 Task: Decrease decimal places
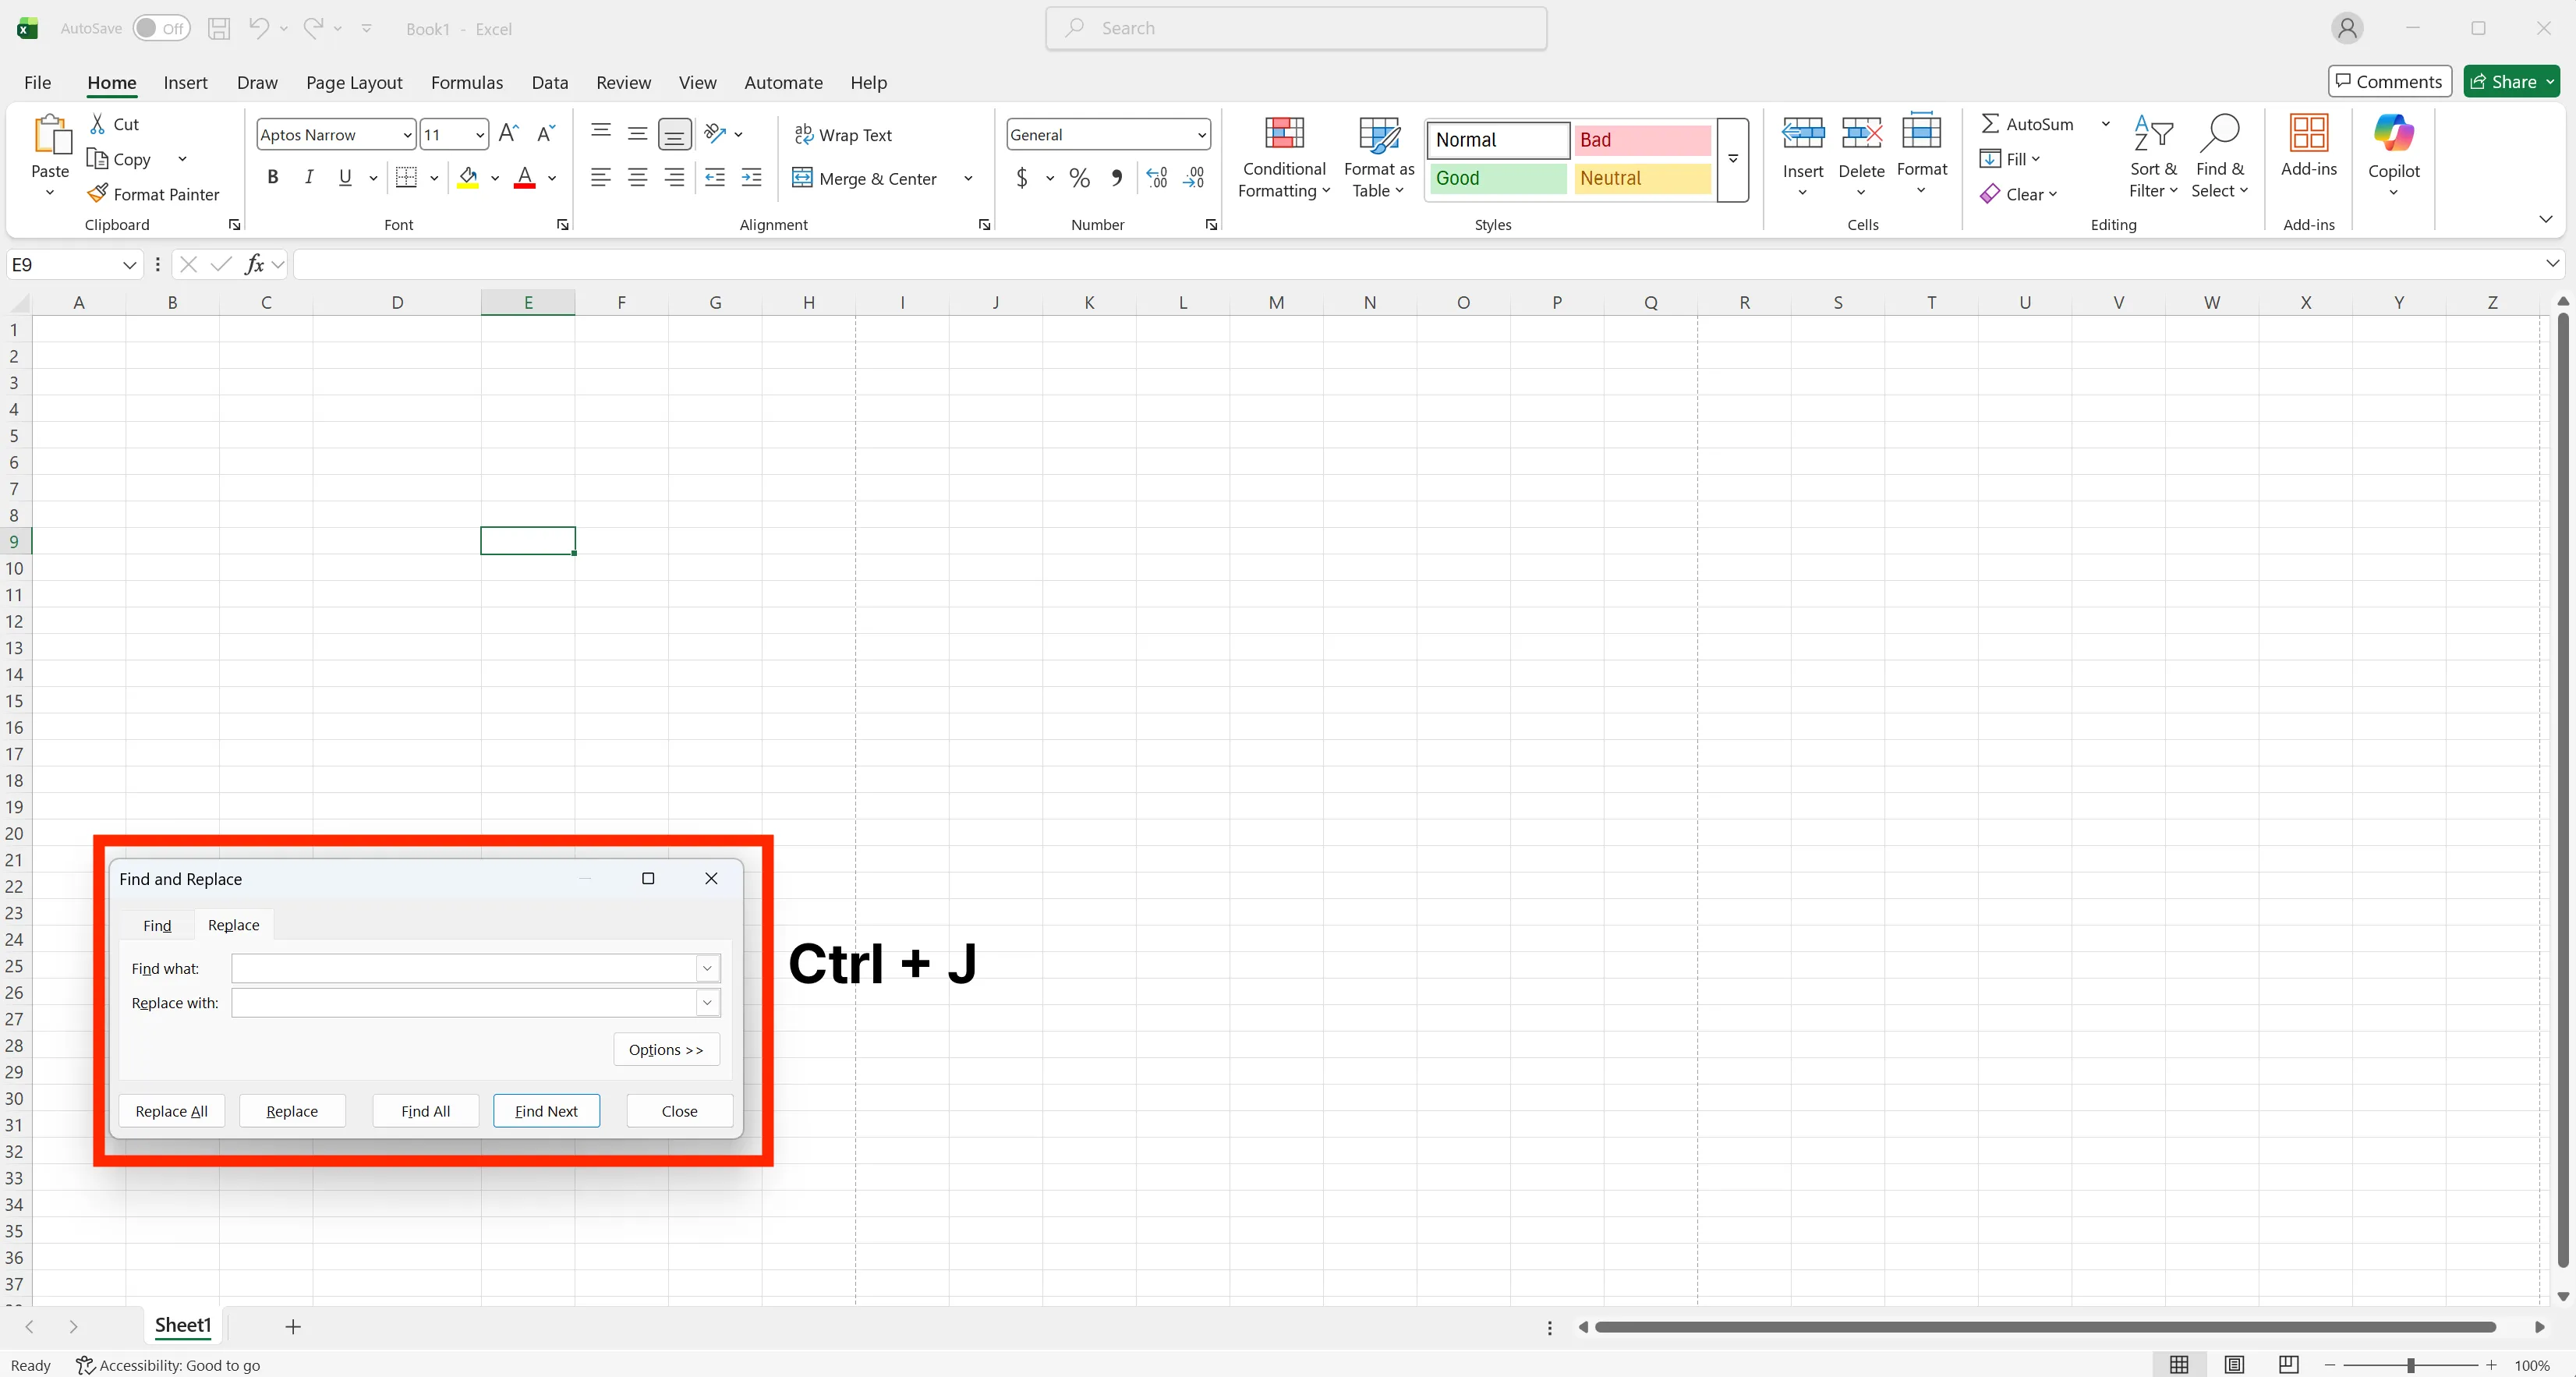[x=1195, y=177]
